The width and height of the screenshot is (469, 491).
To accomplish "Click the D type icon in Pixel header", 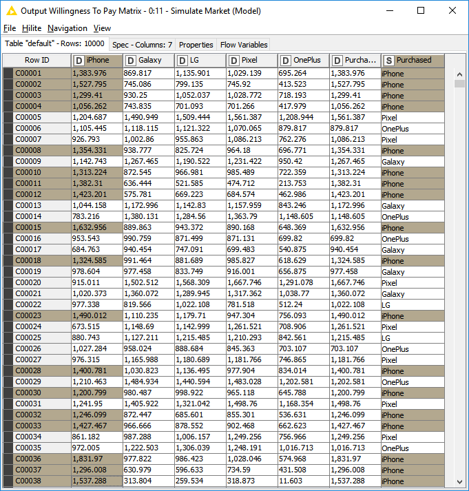I will tap(234, 61).
